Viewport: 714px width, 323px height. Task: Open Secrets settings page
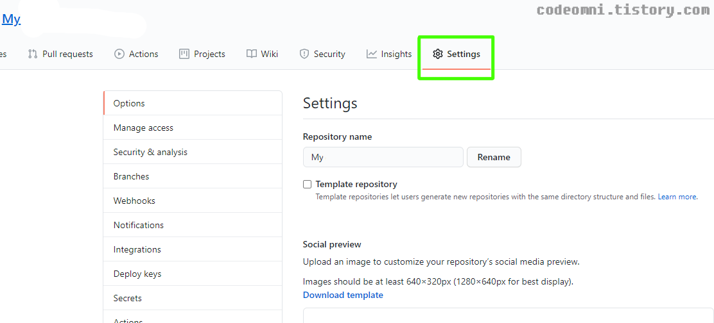point(193,299)
